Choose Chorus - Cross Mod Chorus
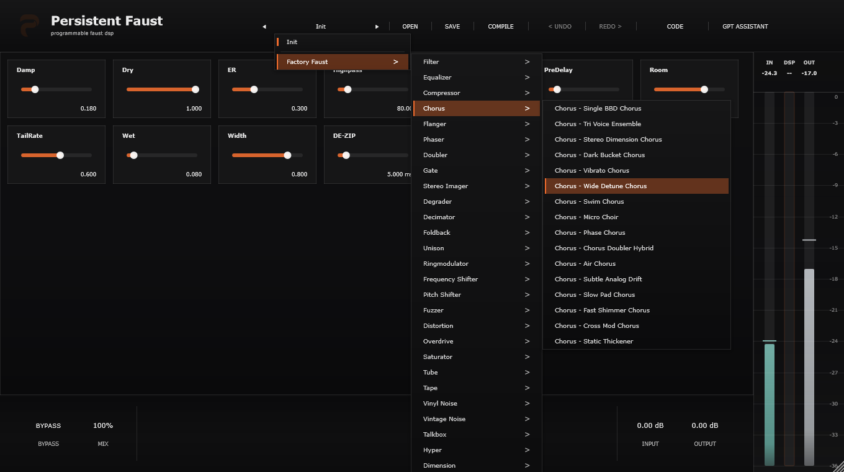 637,326
